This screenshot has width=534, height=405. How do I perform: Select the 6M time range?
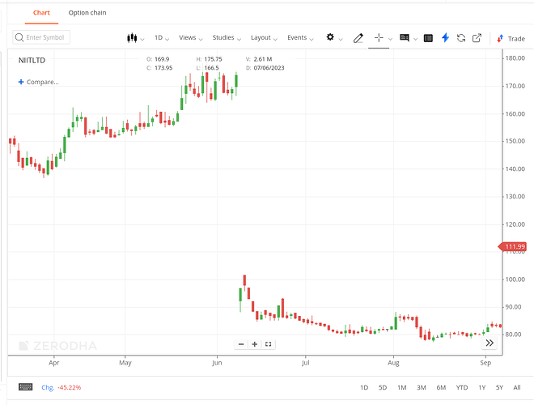click(441, 387)
